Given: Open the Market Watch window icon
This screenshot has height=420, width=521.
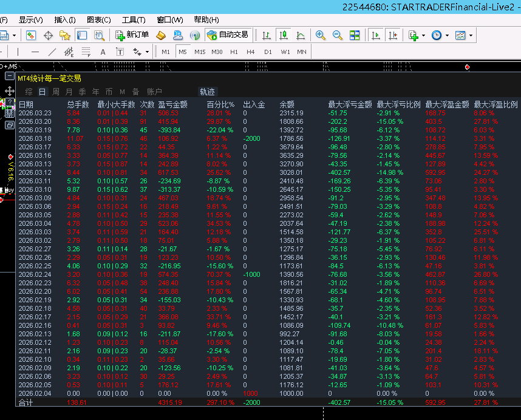Looking at the screenshot, I should tap(31, 35).
